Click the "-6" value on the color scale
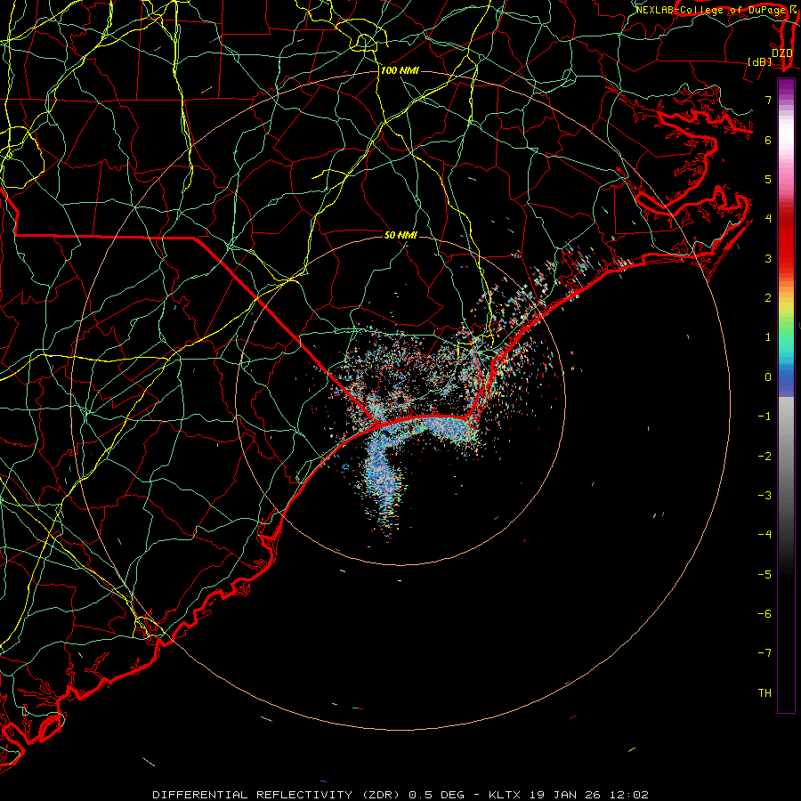This screenshot has height=801, width=801. pyautogui.click(x=765, y=614)
